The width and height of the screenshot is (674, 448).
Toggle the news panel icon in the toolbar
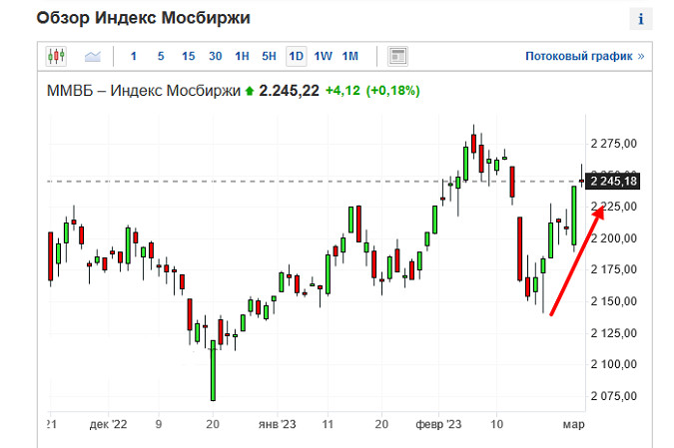click(x=397, y=56)
